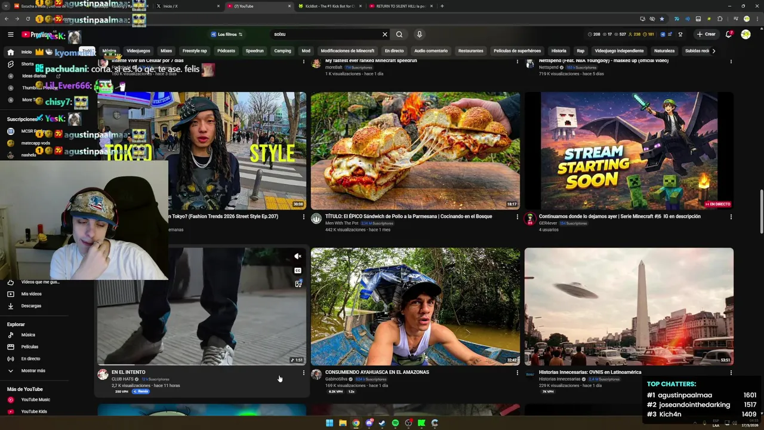Click the magnifier search button
The image size is (764, 430).
[x=399, y=35]
